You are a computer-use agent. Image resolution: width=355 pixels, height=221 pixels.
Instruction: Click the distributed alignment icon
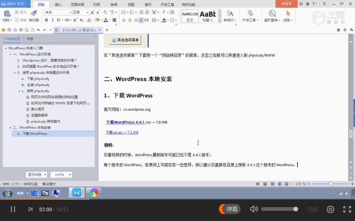[x=147, y=20]
